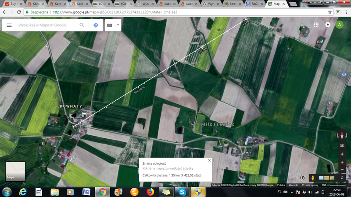Click the Krzysztof profile button
The height and width of the screenshot is (197, 351).
click(313, 2)
